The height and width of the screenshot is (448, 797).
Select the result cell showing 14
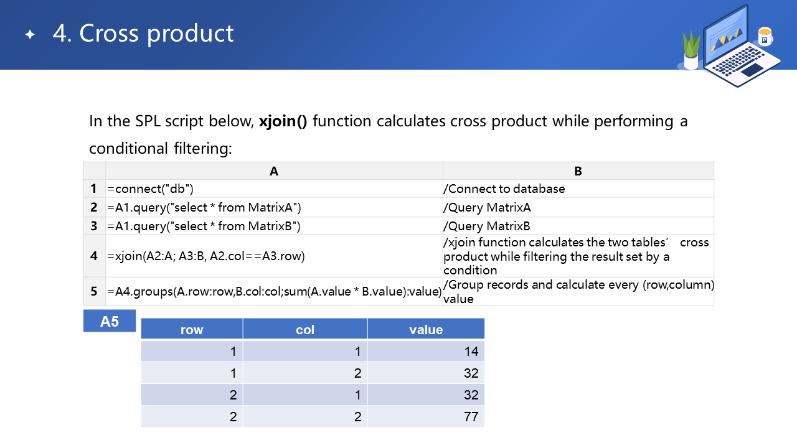click(x=426, y=352)
